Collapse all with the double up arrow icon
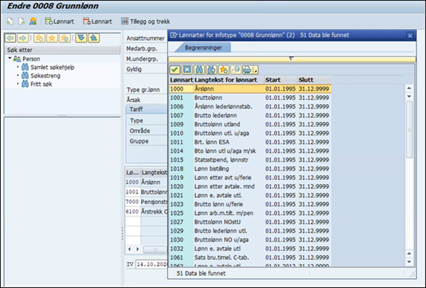 click(94, 38)
